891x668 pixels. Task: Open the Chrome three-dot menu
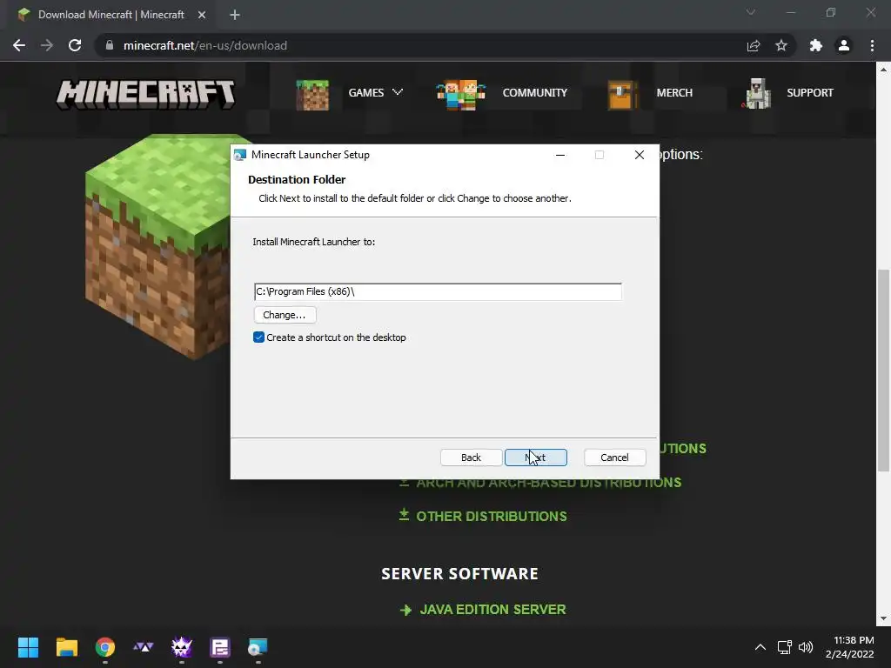(x=872, y=45)
